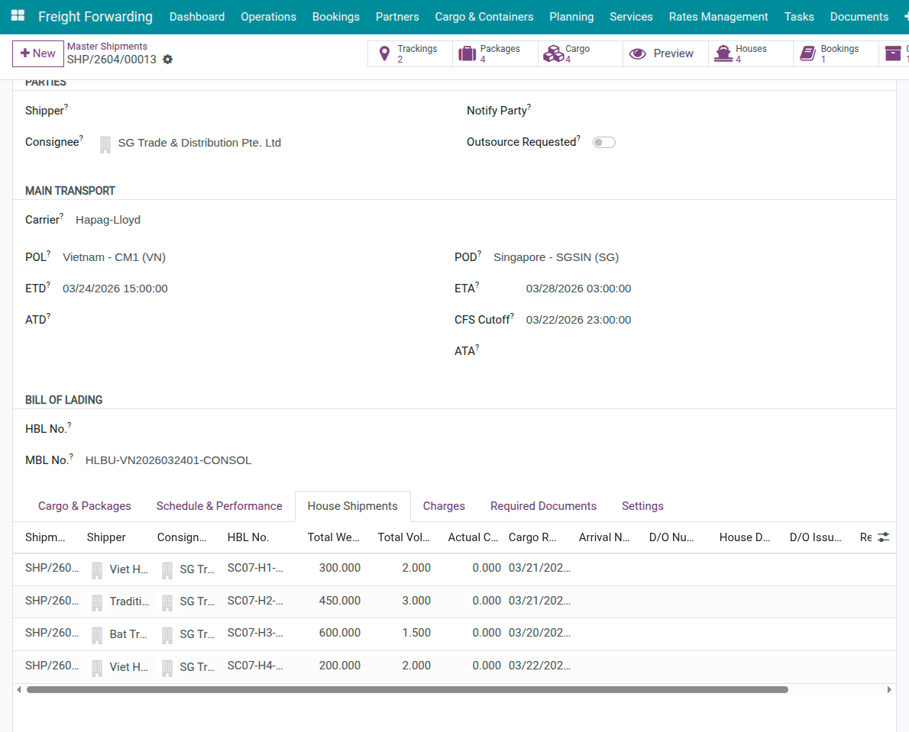Open Packages via the suitcase icon
Image resolution: width=909 pixels, height=732 pixels.
pos(467,53)
